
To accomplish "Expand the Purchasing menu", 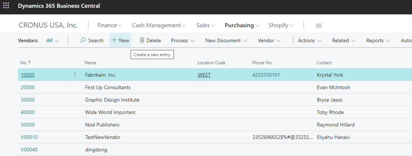I will coord(242,25).
